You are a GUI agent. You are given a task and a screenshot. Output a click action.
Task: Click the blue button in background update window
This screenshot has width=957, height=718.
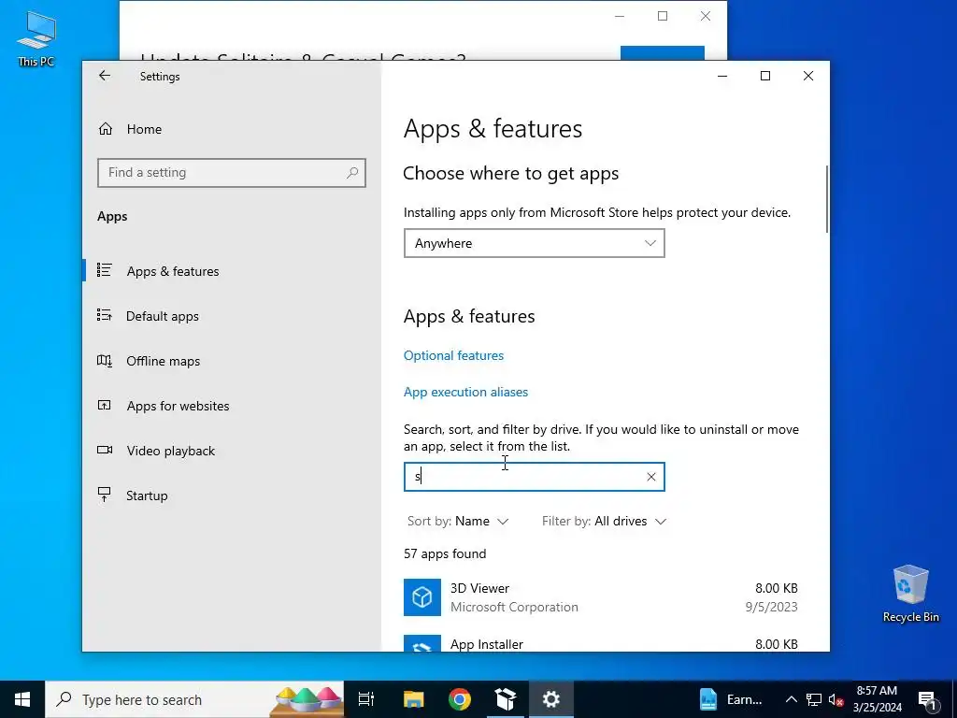[x=663, y=53]
